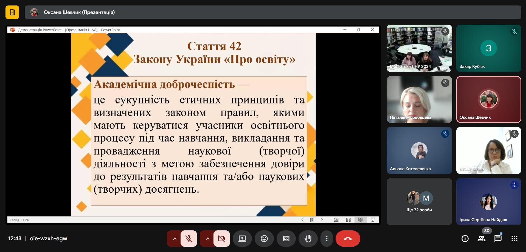Expand the video settings chevron beside the camera
The height and width of the screenshot is (252, 526).
[x=207, y=239]
